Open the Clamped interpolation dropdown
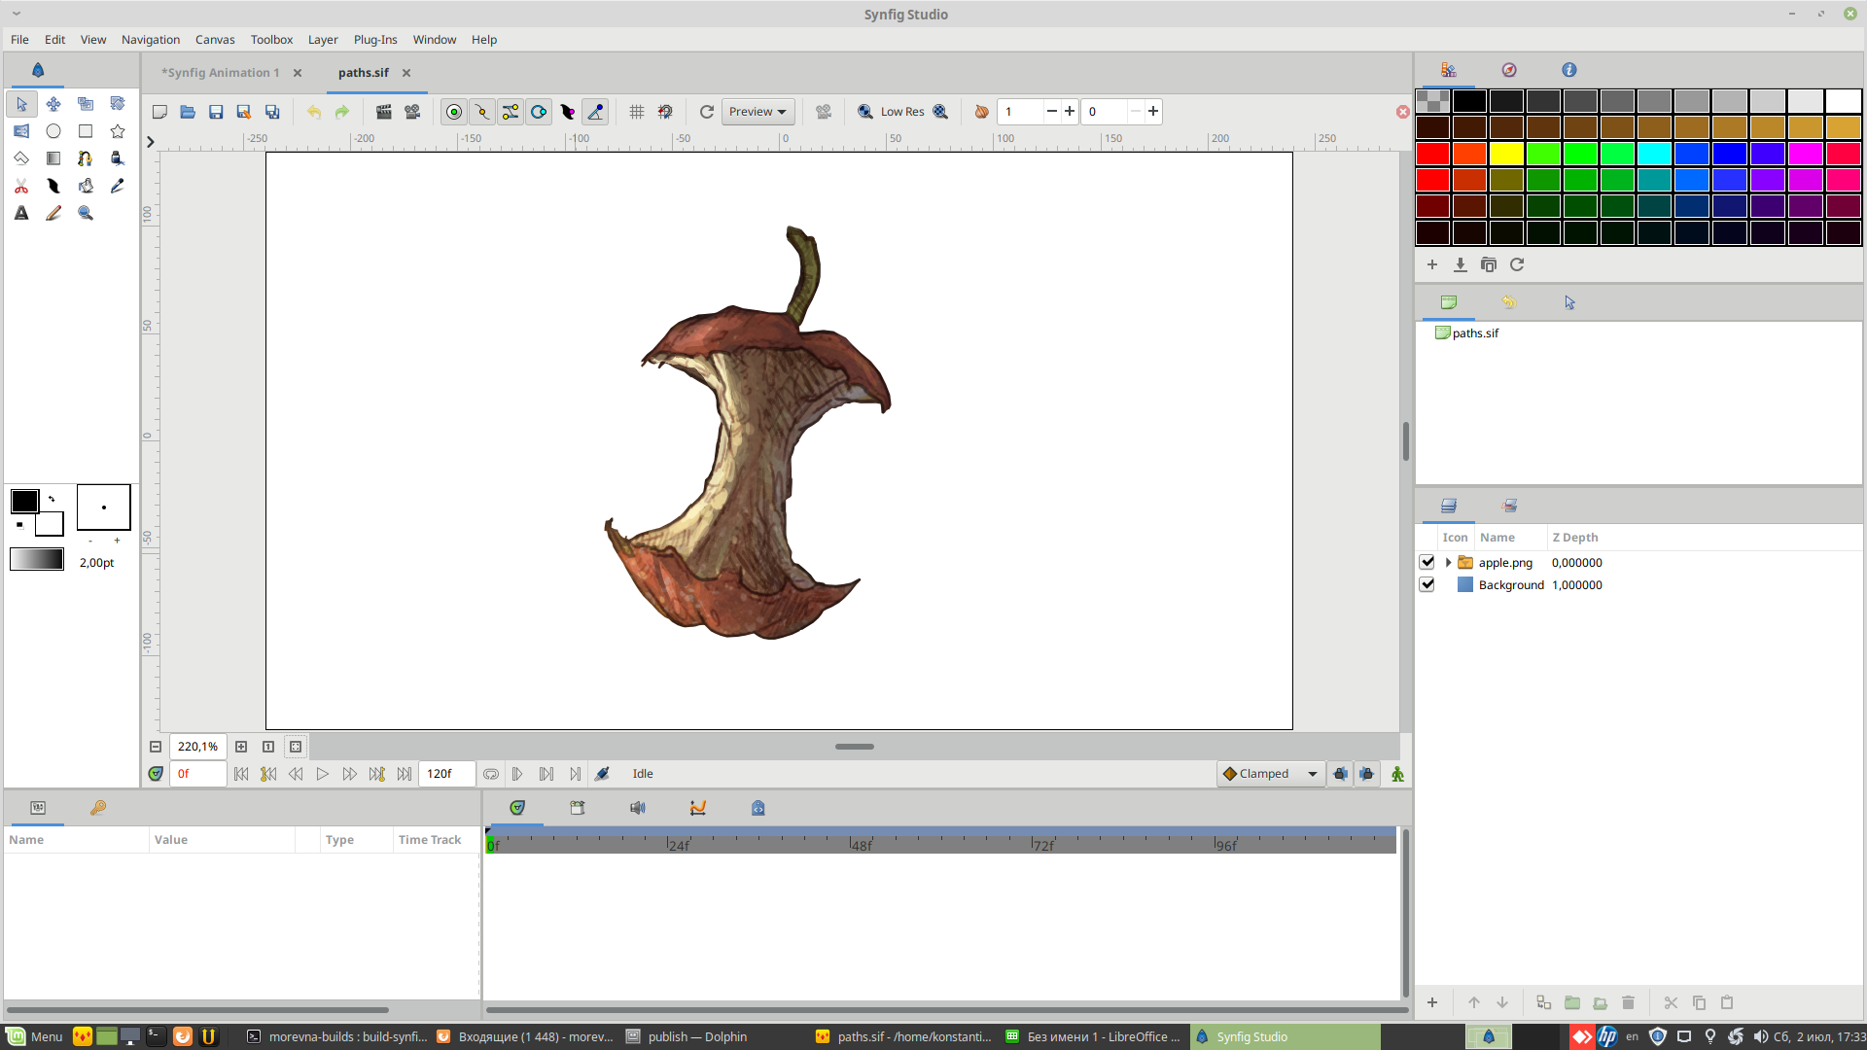Viewport: 1867px width, 1050px height. click(1270, 774)
